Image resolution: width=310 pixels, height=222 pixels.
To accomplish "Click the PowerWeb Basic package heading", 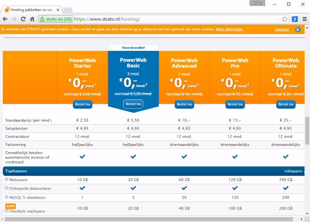I will click(133, 63).
